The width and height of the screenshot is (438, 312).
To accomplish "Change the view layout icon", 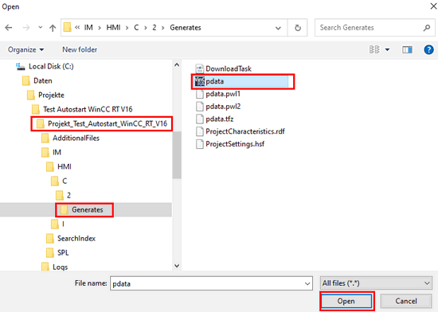I will coord(374,49).
